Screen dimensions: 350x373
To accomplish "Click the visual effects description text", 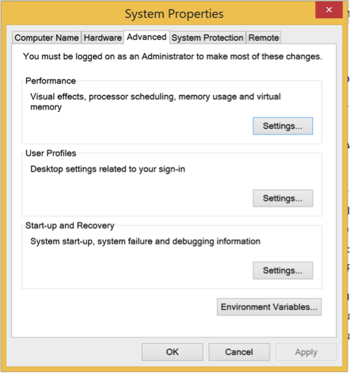I will [155, 102].
